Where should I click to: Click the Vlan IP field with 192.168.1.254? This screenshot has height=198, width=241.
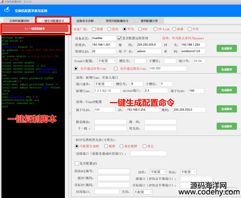click(143, 110)
